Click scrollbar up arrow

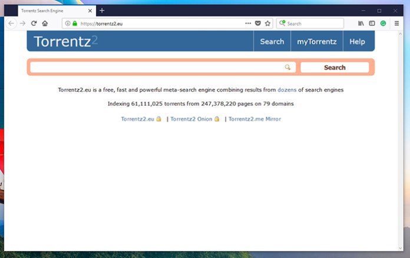(x=400, y=34)
